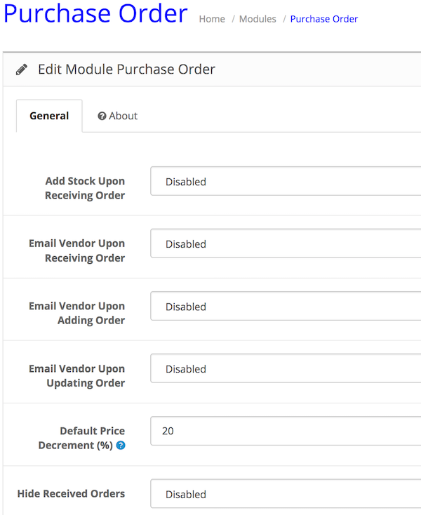
Task: Click the pencil edit icon in panel header
Action: click(x=22, y=69)
